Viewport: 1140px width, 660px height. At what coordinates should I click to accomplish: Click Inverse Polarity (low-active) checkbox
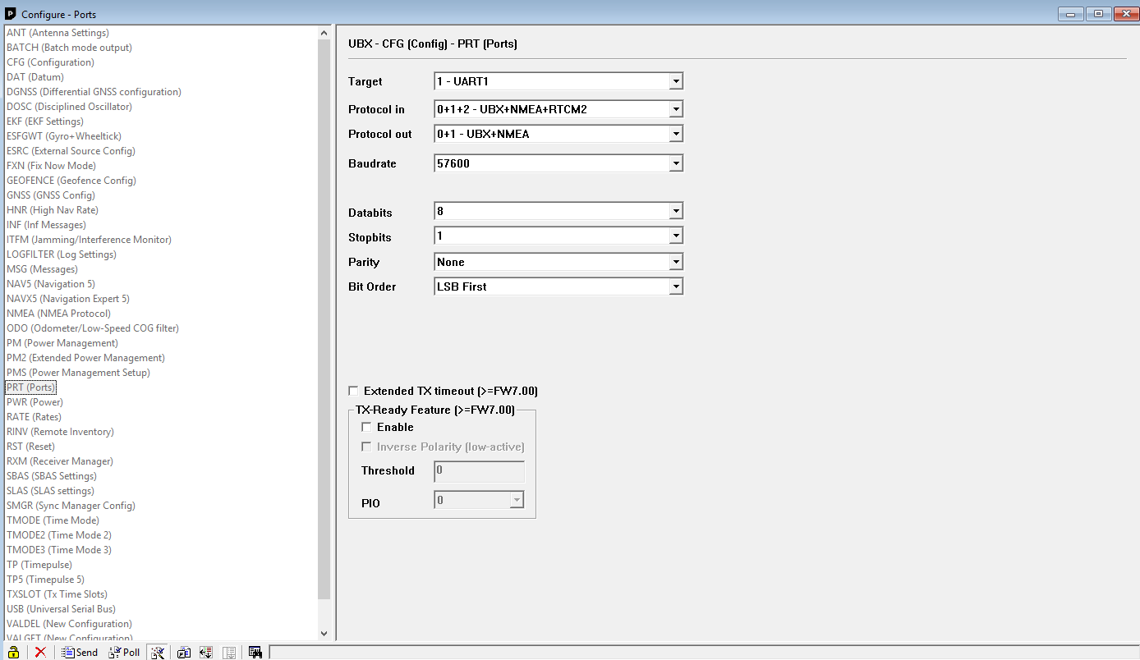pos(367,447)
